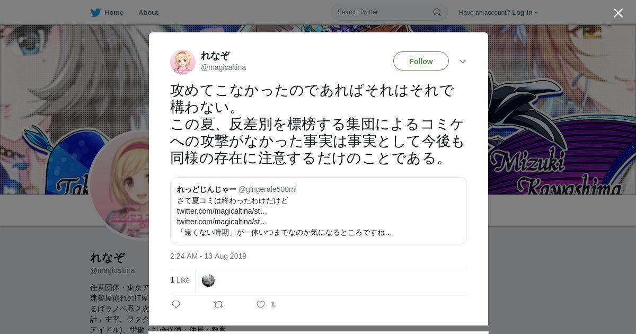Click the Twitter bird Home icon

coord(95,12)
